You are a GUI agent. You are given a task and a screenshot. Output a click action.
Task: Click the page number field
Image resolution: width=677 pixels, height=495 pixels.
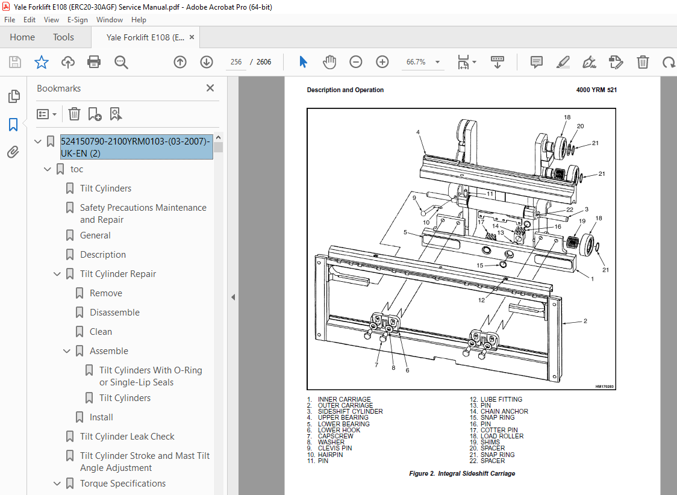click(x=236, y=62)
